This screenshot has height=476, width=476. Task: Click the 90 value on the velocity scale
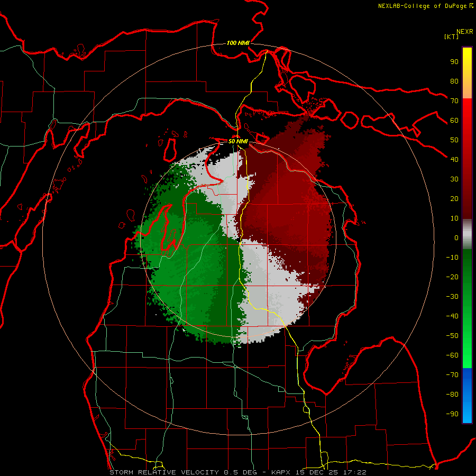(454, 62)
